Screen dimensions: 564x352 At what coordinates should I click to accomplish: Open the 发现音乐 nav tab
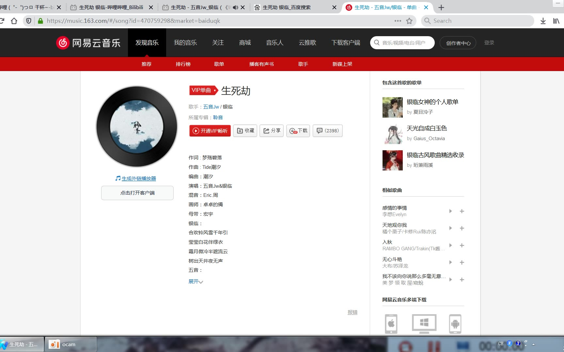[147, 43]
